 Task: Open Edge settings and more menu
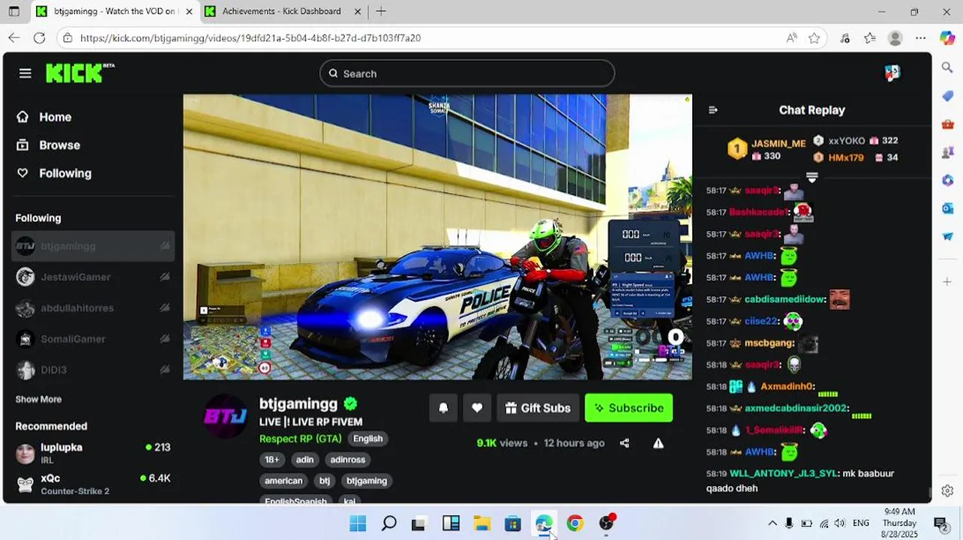pyautogui.click(x=921, y=37)
